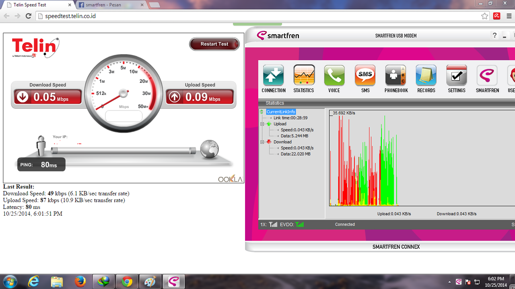Click the Upload Speed 87 kbps line

(x=64, y=200)
